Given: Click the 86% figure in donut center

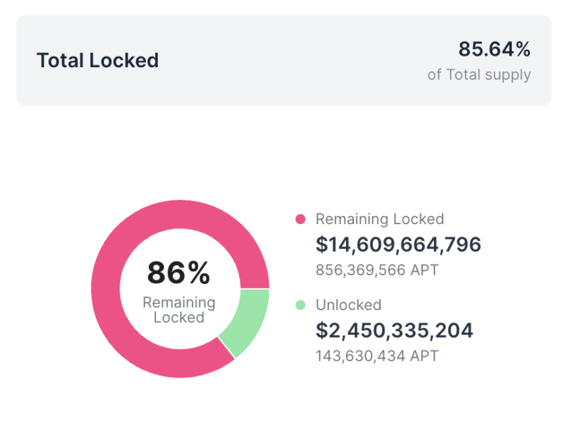Looking at the screenshot, I should (179, 272).
